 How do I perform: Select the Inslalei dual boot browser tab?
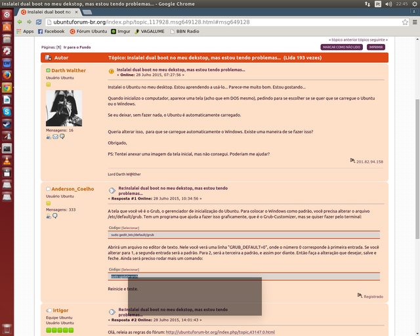tap(48, 12)
